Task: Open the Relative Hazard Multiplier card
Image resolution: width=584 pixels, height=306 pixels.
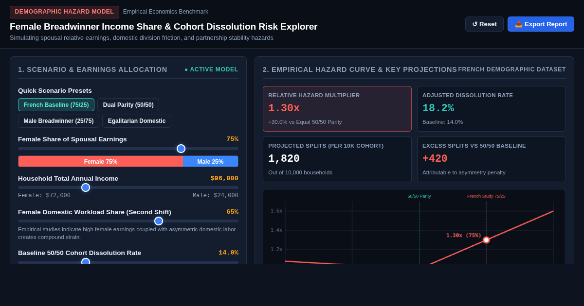Action: tap(337, 109)
